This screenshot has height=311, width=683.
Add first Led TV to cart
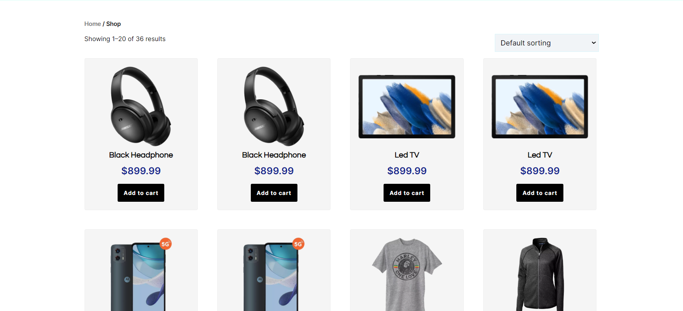(407, 193)
